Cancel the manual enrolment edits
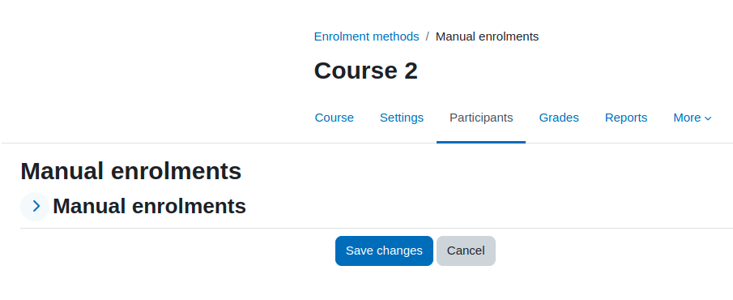733x300 pixels. (466, 251)
